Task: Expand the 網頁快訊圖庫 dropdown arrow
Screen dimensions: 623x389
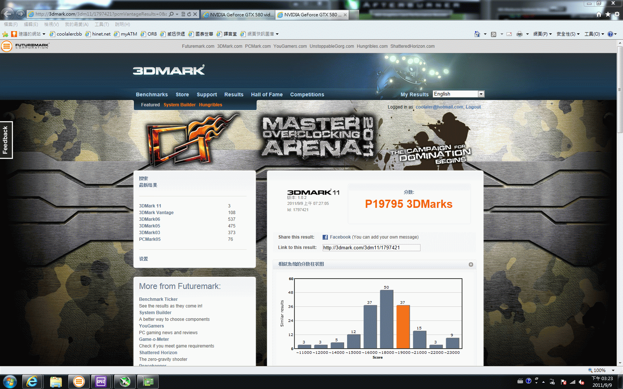Action: (277, 34)
